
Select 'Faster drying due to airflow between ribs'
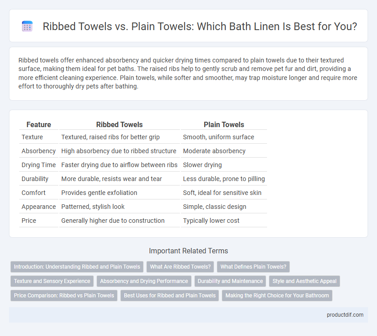[x=119, y=165]
